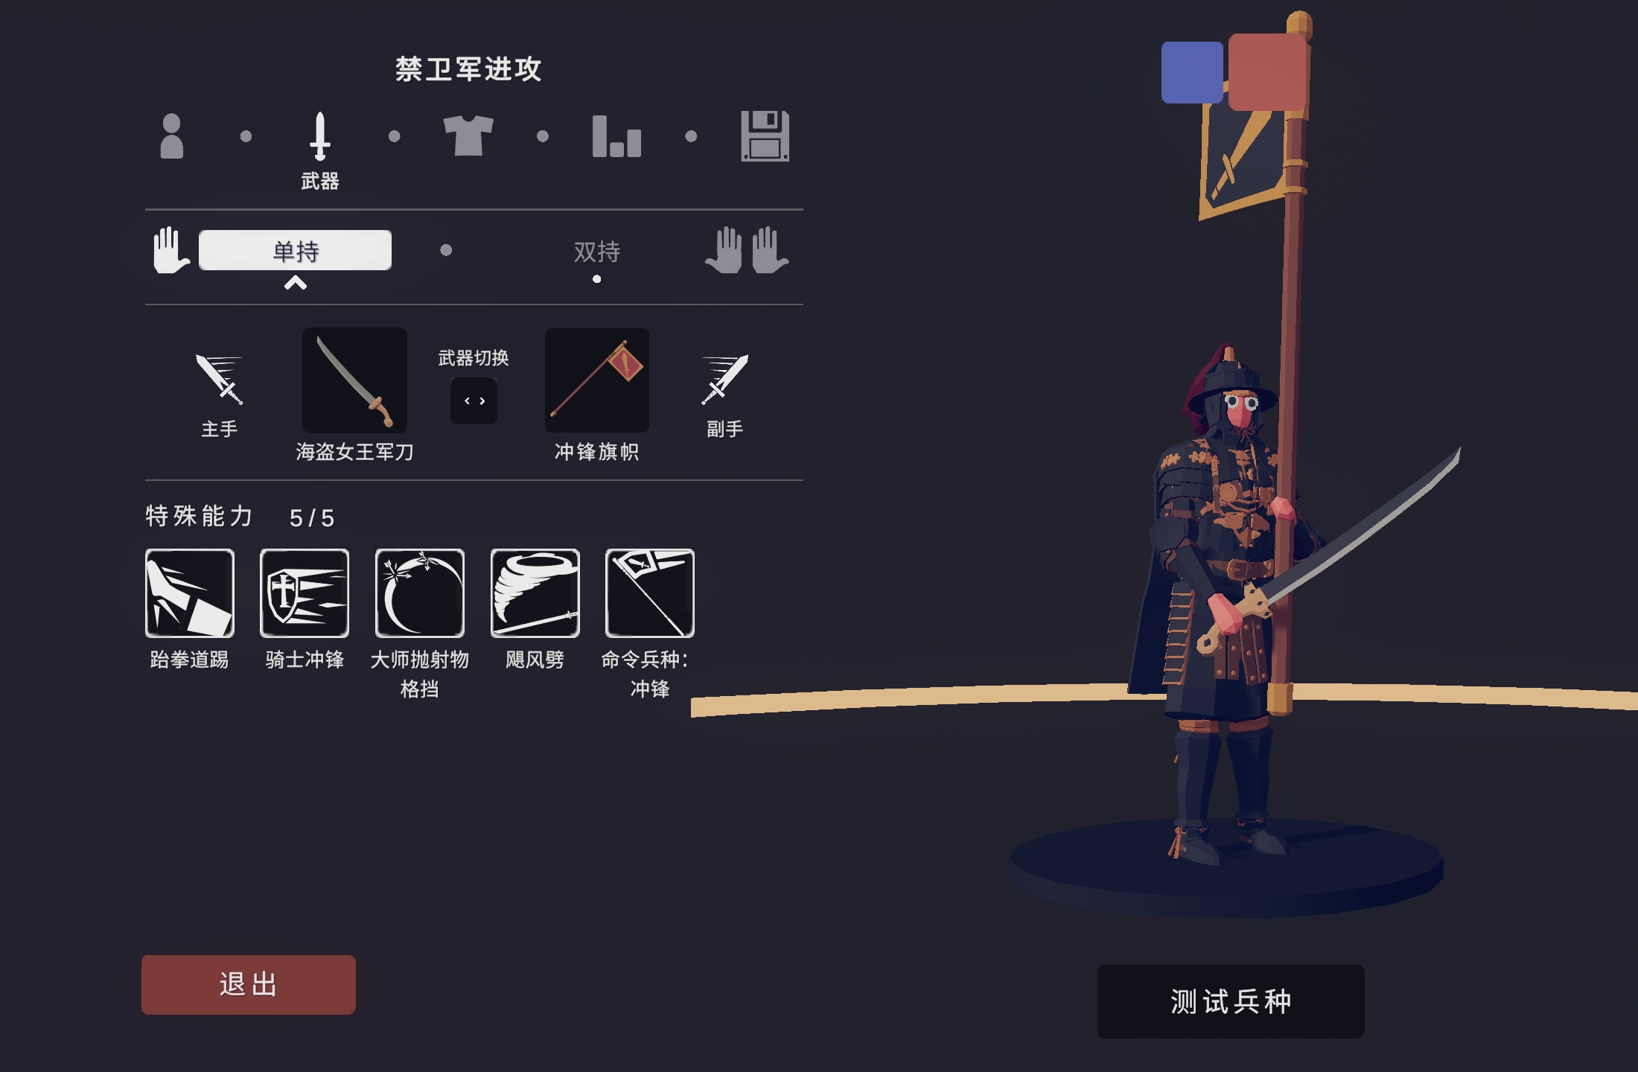The image size is (1638, 1072).
Task: Pick the blue team color swatch
Action: point(1191,72)
